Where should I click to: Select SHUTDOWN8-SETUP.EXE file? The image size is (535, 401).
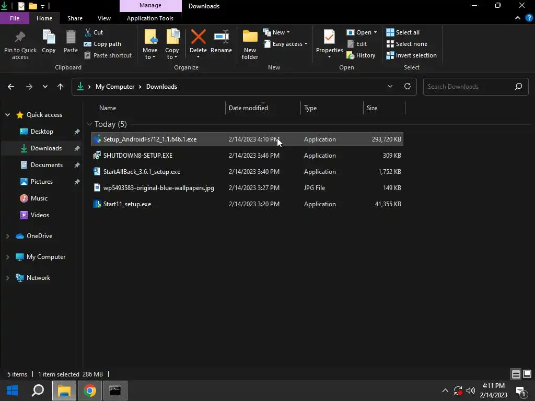point(247,156)
